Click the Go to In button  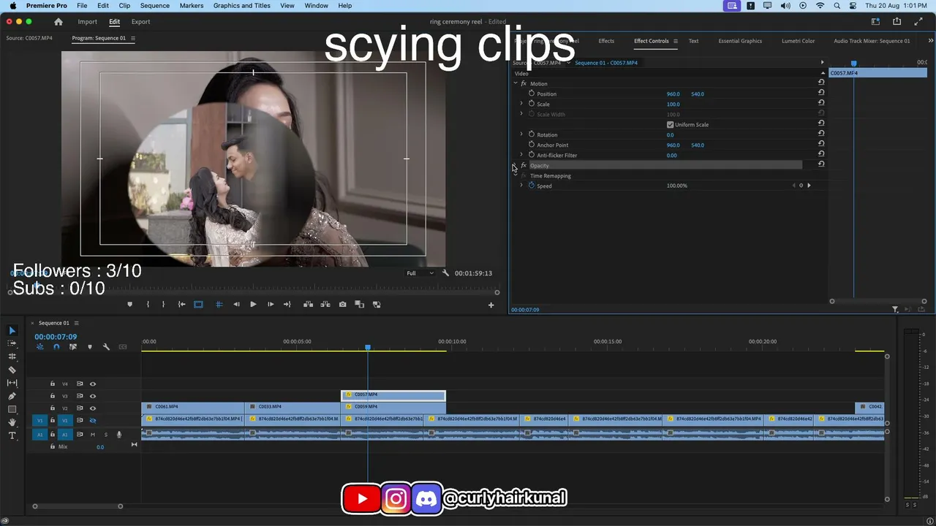181,305
